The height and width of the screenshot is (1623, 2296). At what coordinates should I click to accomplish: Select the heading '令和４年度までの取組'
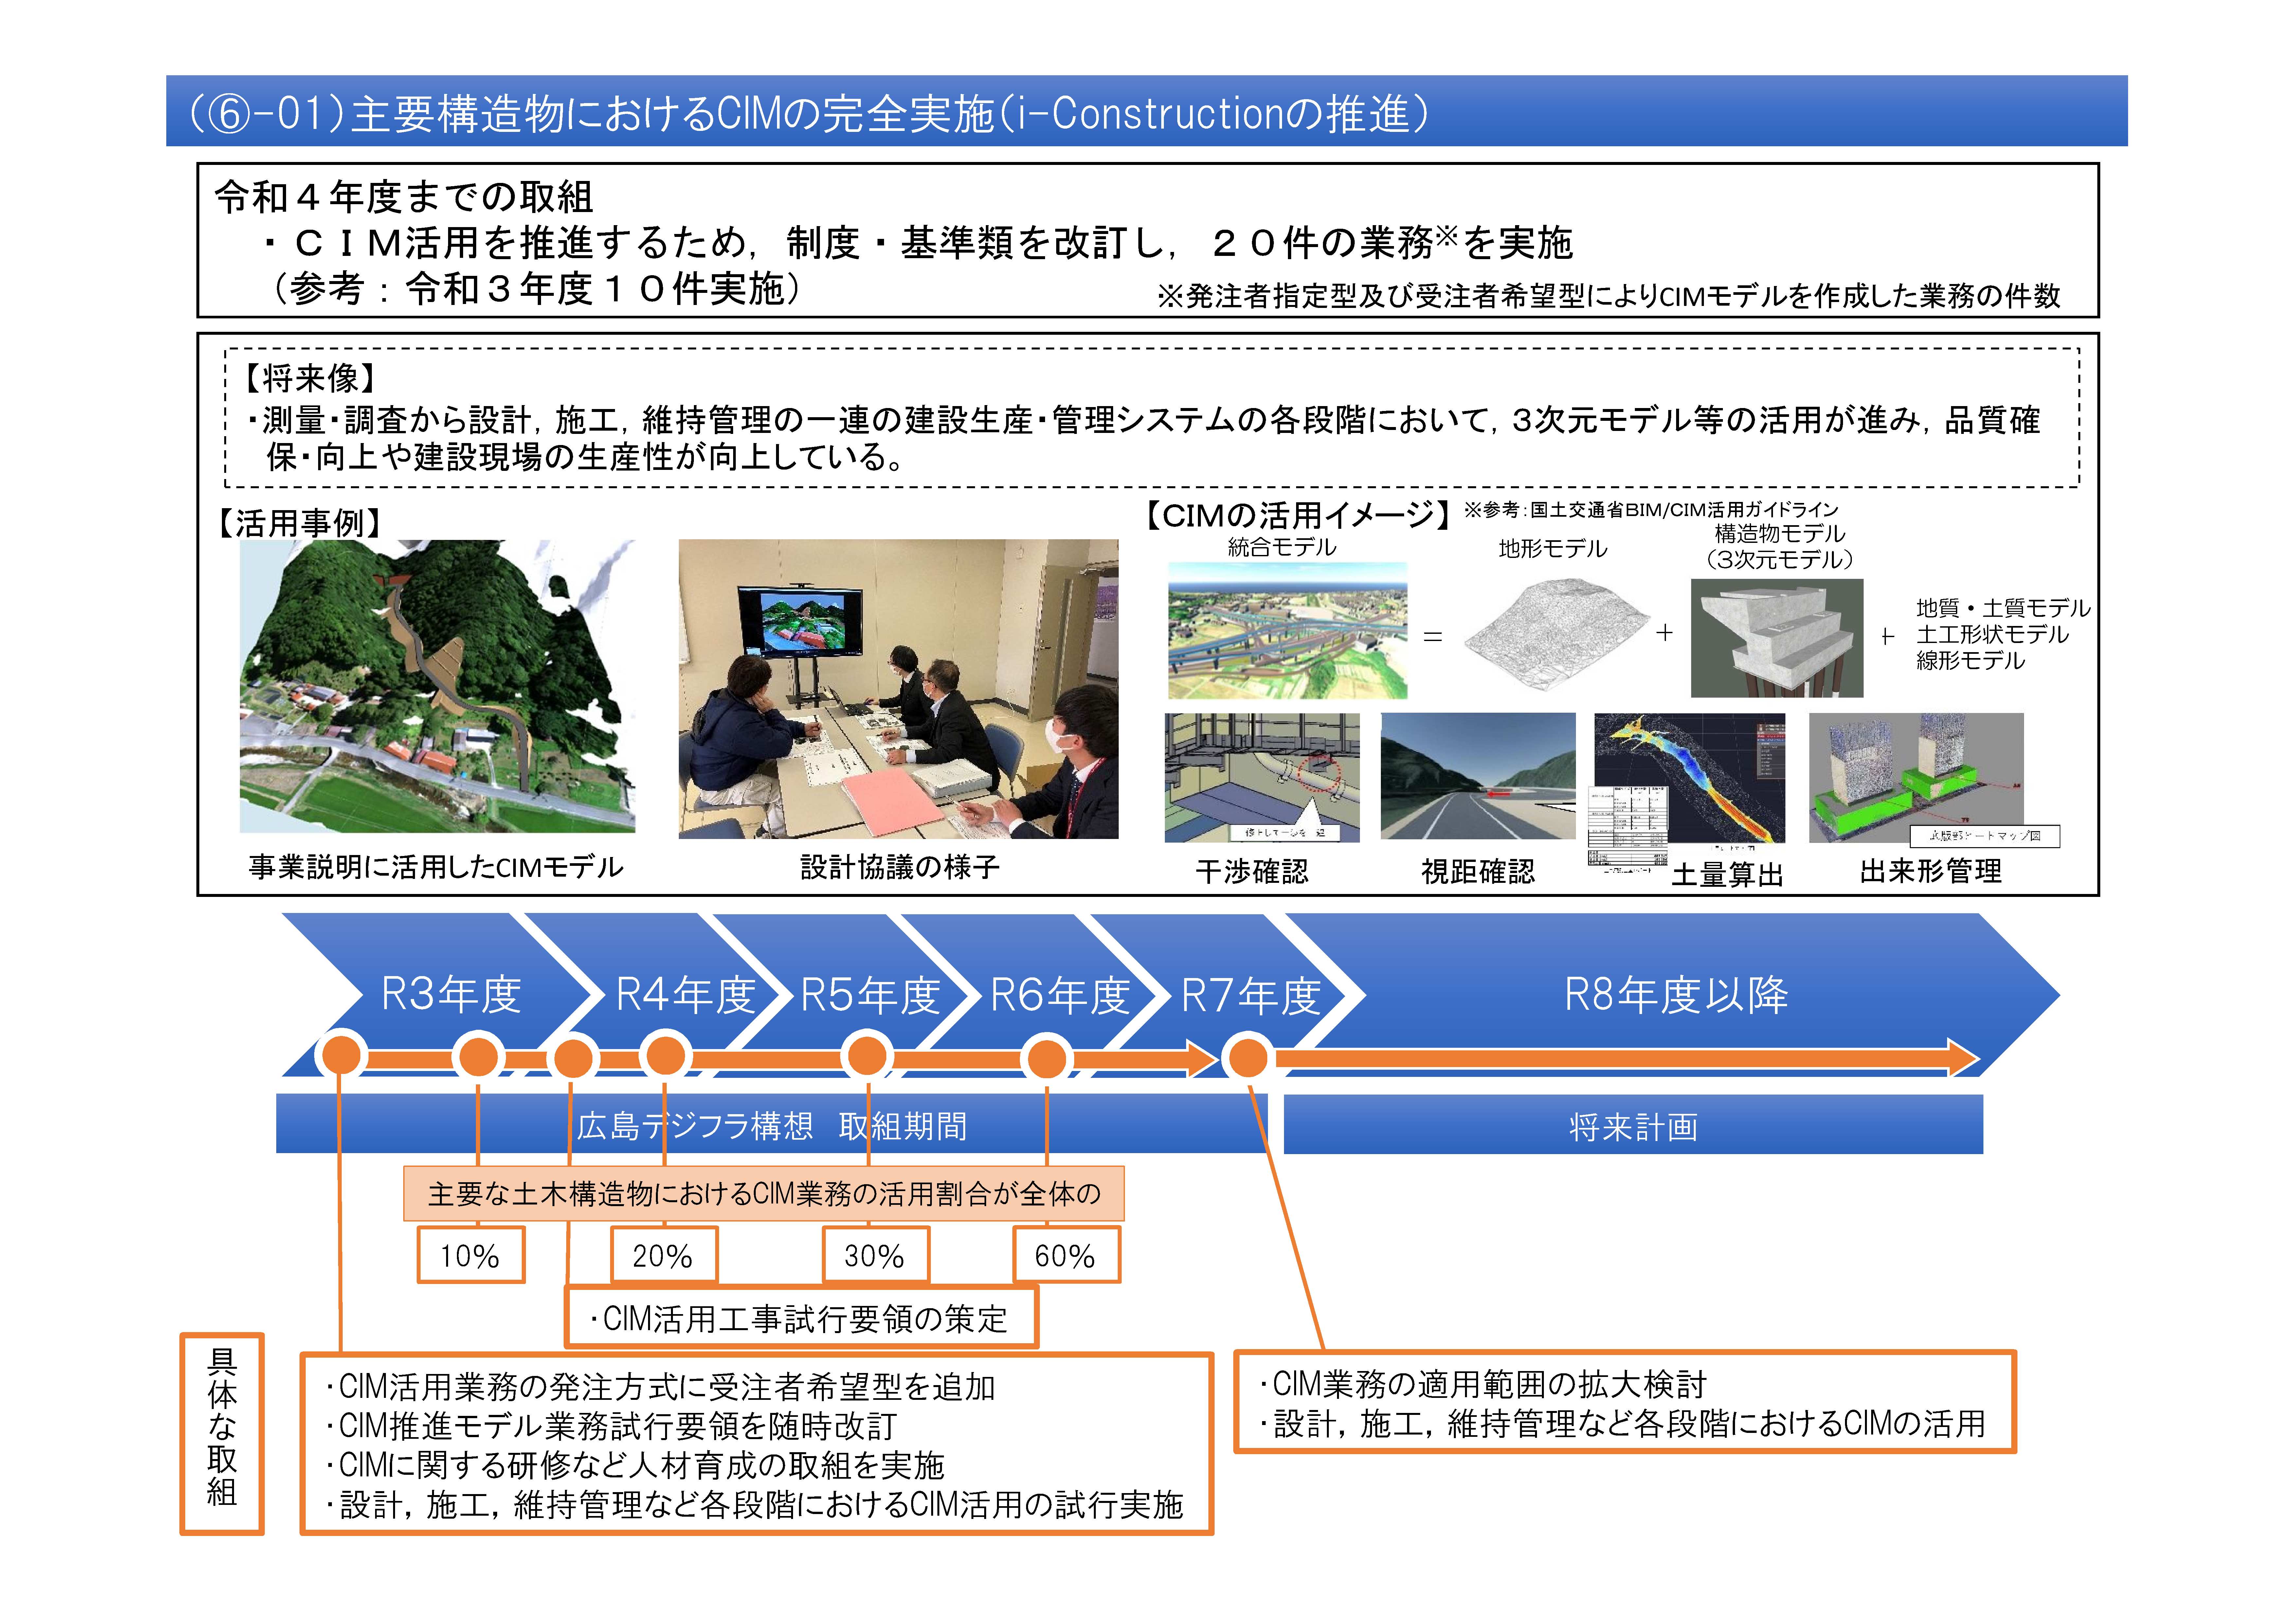point(404,197)
